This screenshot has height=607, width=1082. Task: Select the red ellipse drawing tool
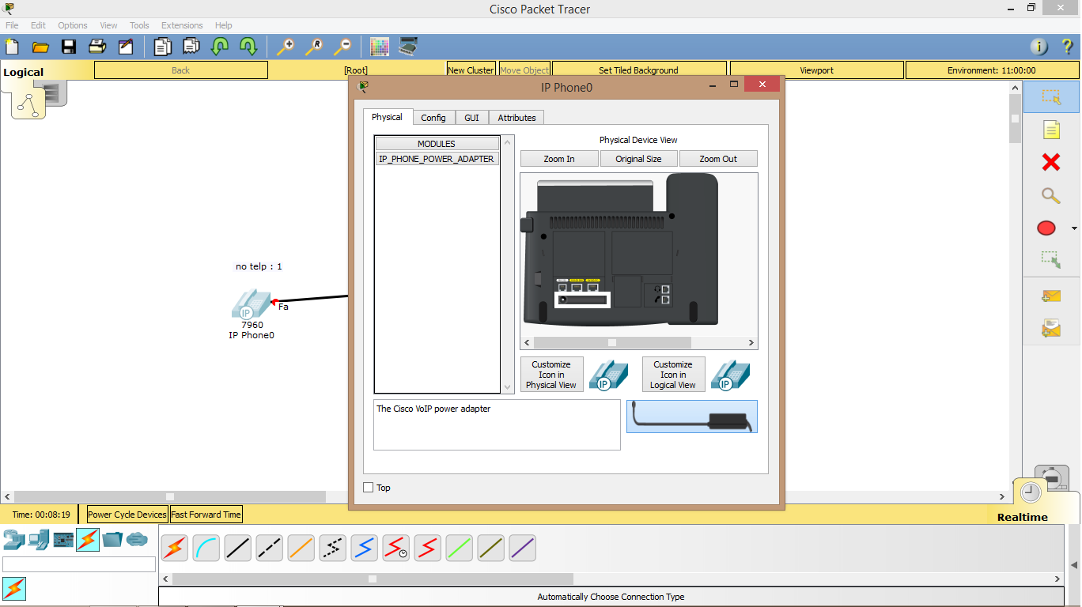point(1046,228)
